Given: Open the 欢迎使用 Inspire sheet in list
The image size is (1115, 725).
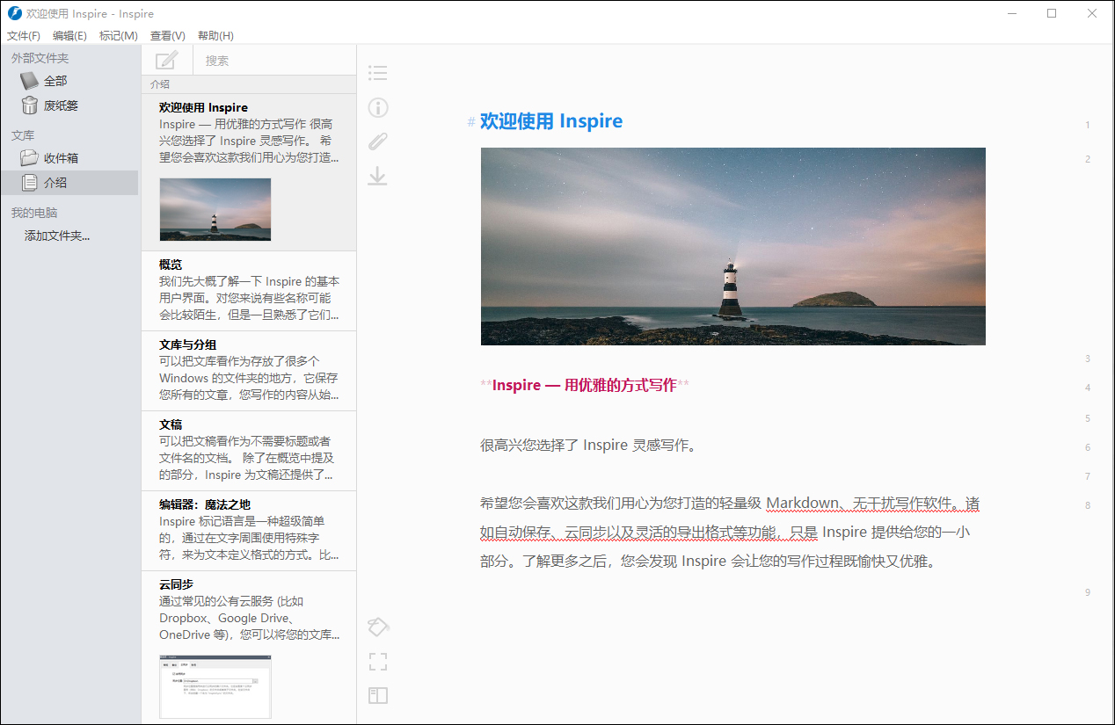Looking at the screenshot, I should pos(249,172).
